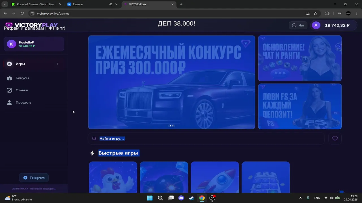The height and width of the screenshot is (203, 362).
Task: Open the site information icon
Action: [x=32, y=13]
